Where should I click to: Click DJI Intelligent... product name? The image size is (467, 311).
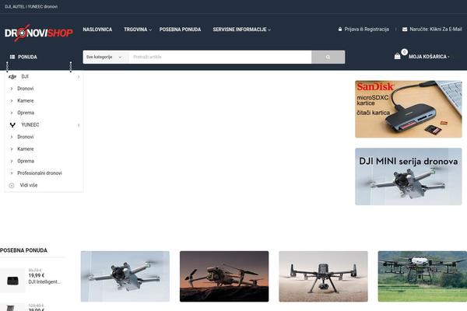pyautogui.click(x=44, y=281)
